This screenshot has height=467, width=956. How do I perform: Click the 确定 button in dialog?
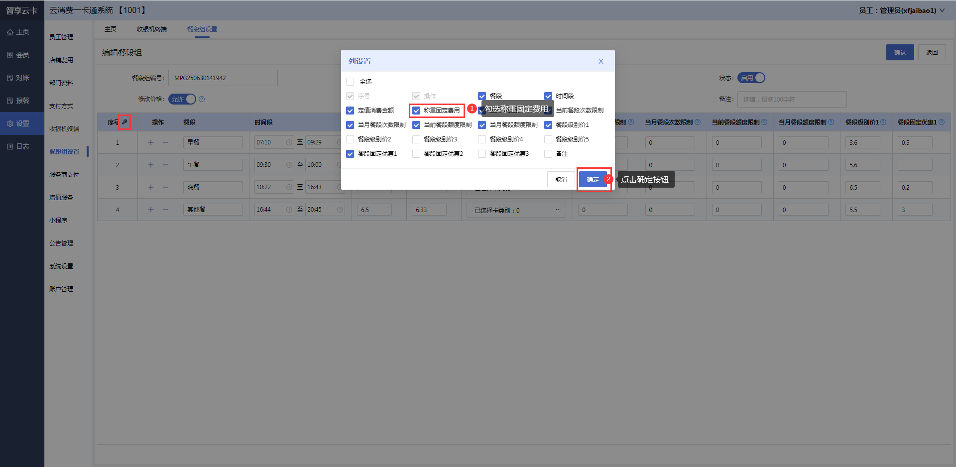(x=593, y=180)
